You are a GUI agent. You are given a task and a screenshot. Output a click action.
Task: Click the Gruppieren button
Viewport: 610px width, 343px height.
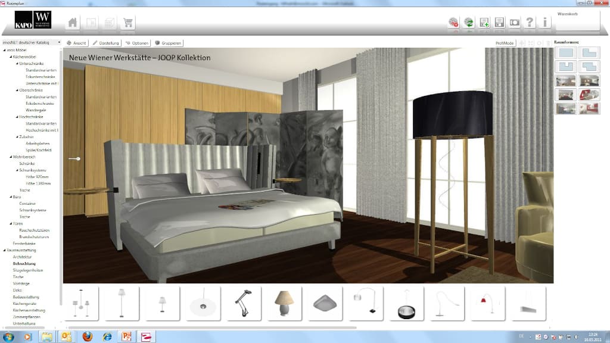coord(168,43)
